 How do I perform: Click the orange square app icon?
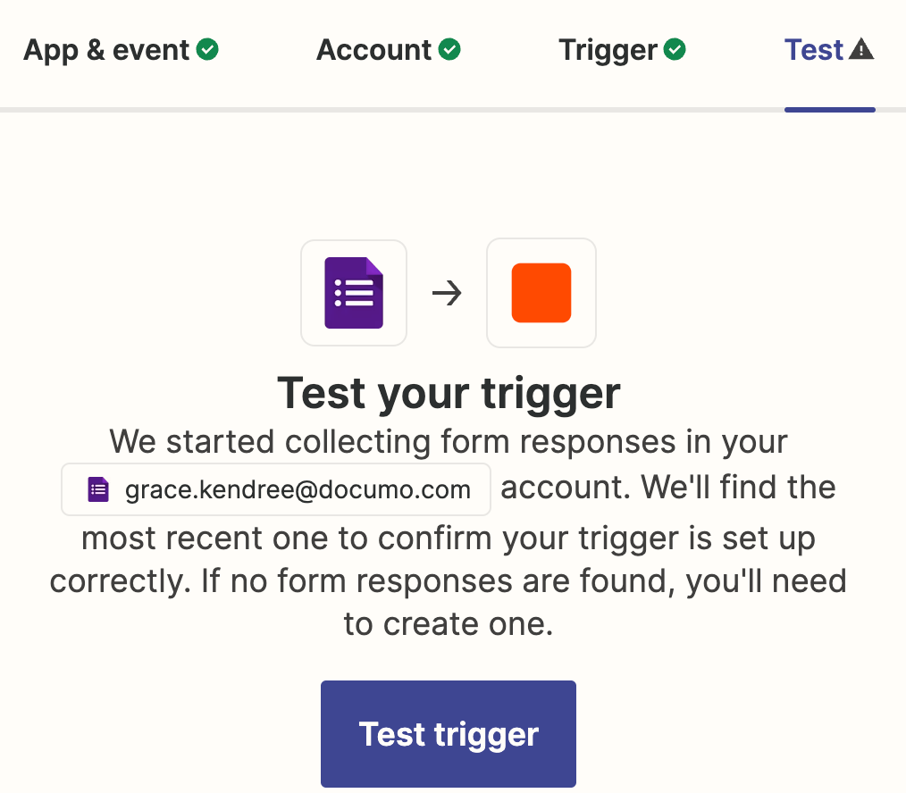541,293
